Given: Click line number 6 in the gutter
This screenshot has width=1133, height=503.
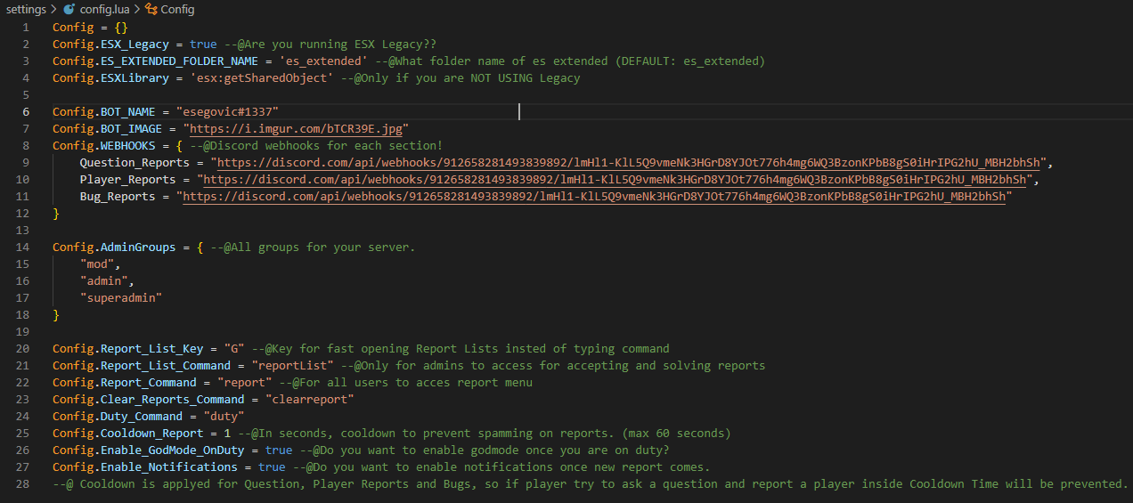Looking at the screenshot, I should click(x=26, y=111).
